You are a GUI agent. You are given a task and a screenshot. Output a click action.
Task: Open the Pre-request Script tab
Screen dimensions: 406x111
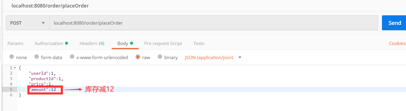[163, 43]
